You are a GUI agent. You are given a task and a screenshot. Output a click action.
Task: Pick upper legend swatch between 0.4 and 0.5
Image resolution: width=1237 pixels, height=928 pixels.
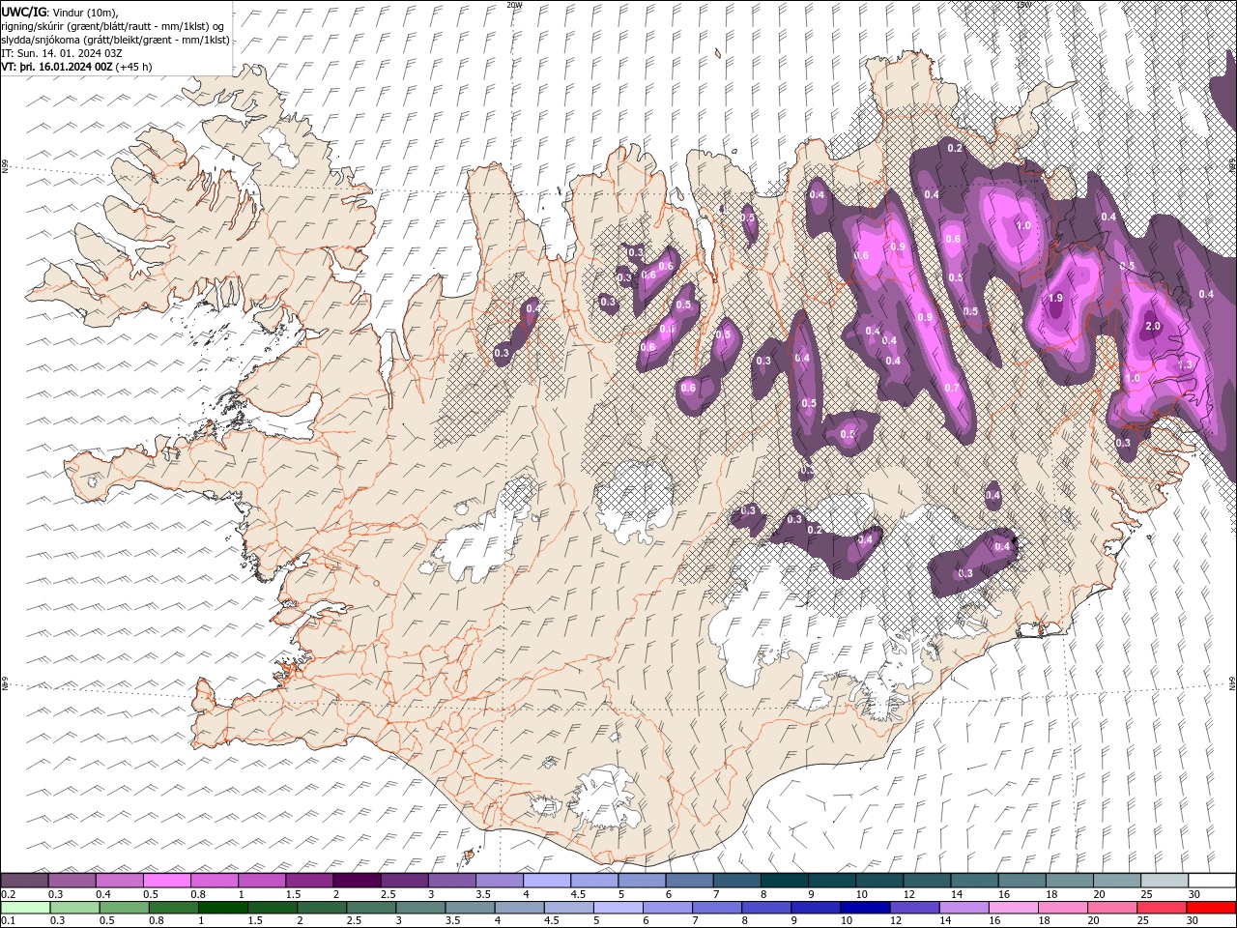pos(119,881)
